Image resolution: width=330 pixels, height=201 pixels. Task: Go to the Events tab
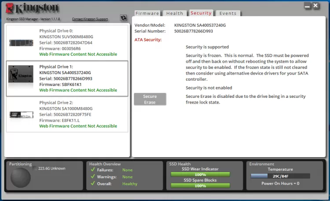pos(228,14)
